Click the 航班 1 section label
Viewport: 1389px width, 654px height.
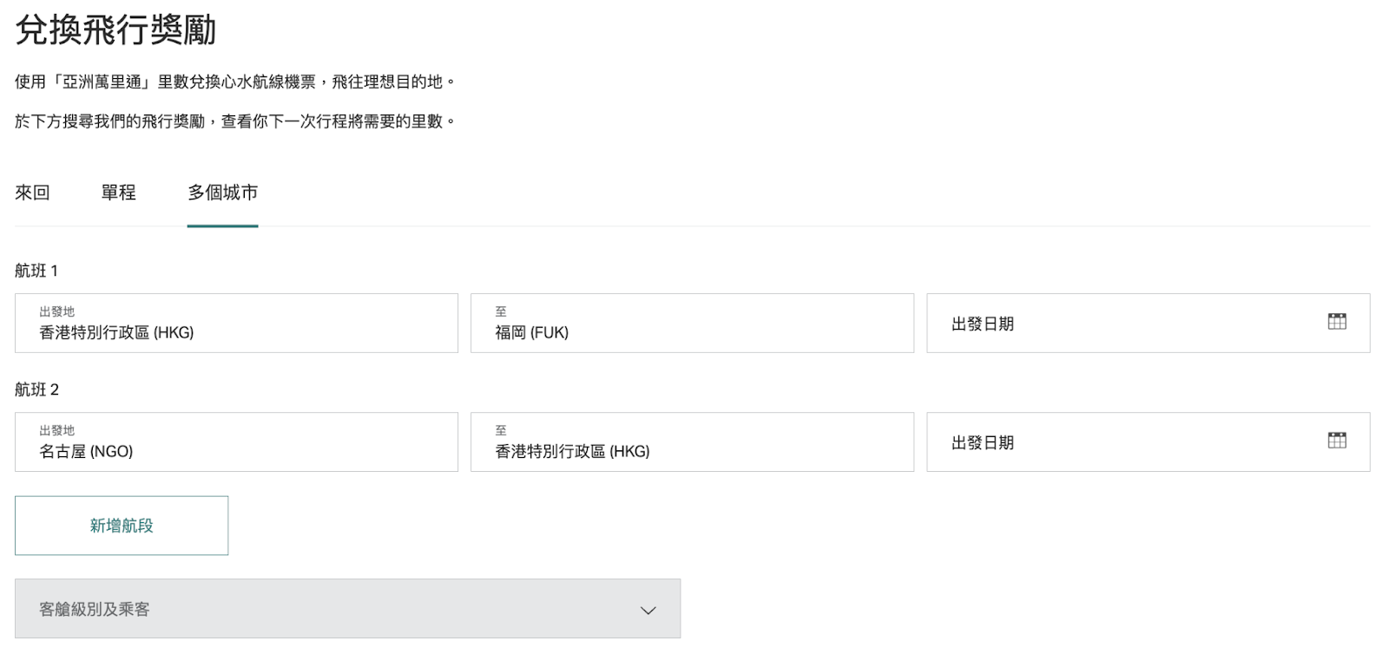click(x=36, y=271)
